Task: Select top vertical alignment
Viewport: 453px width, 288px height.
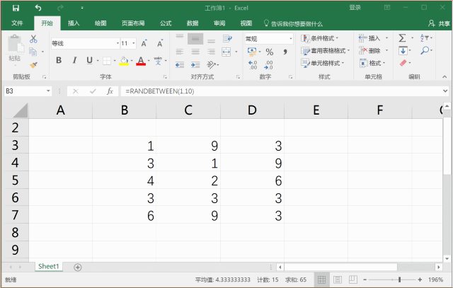Action: pos(180,38)
